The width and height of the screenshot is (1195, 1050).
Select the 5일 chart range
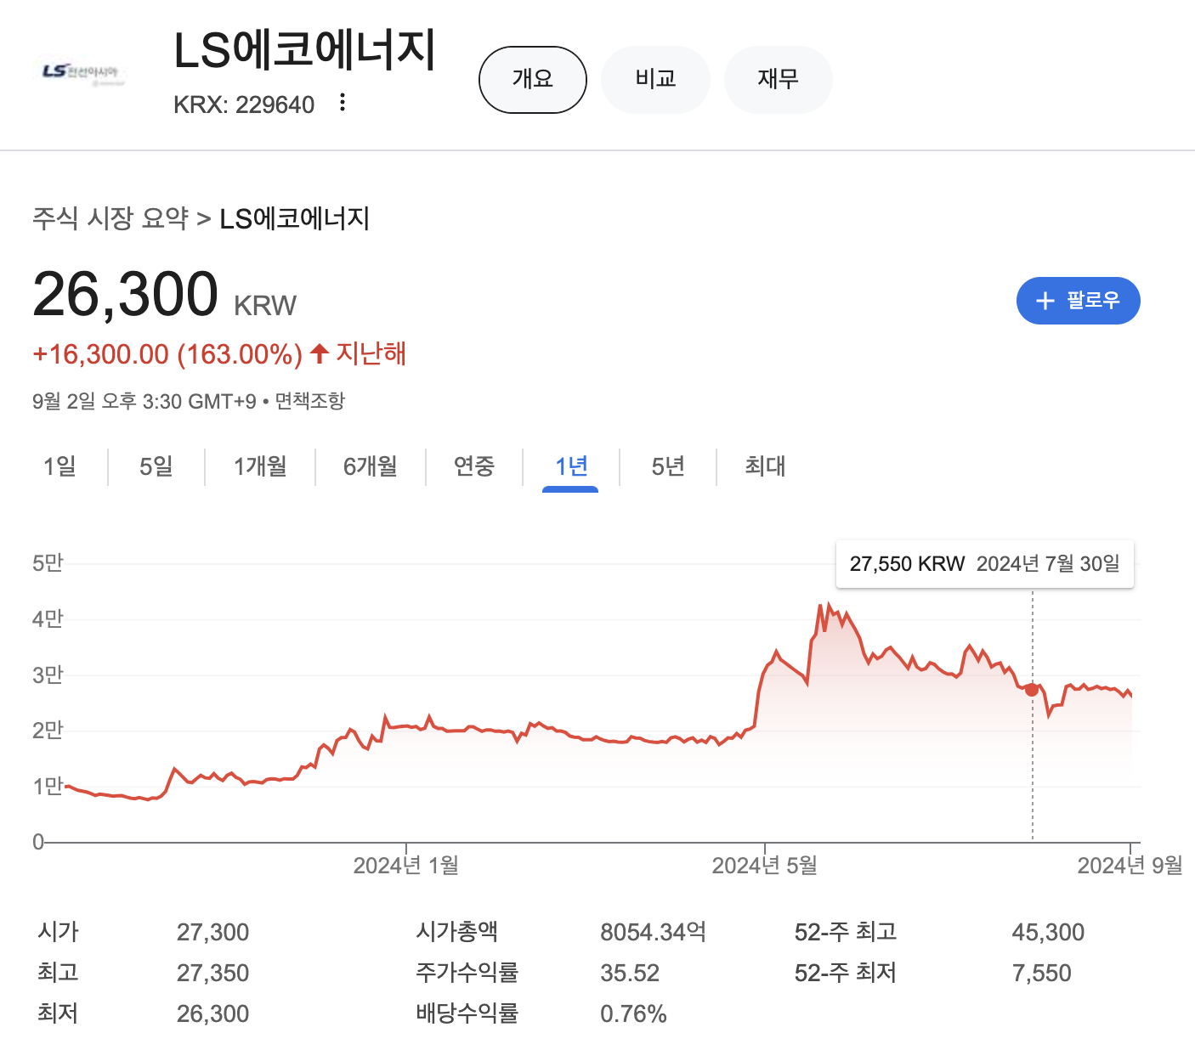(156, 466)
